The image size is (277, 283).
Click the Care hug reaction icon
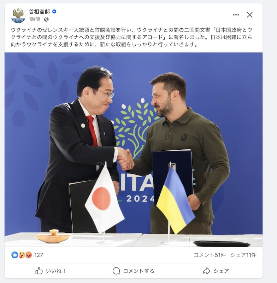coord(22,255)
